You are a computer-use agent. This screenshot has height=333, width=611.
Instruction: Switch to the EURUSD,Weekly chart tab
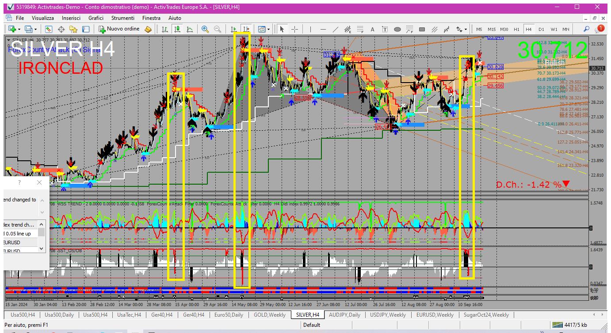[x=435, y=315]
